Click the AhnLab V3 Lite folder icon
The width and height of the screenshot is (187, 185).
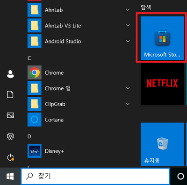[x=35, y=25]
